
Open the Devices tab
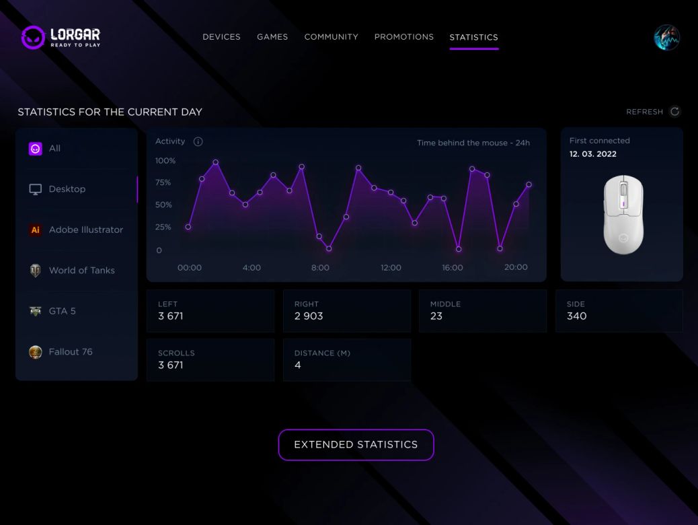[x=221, y=37]
